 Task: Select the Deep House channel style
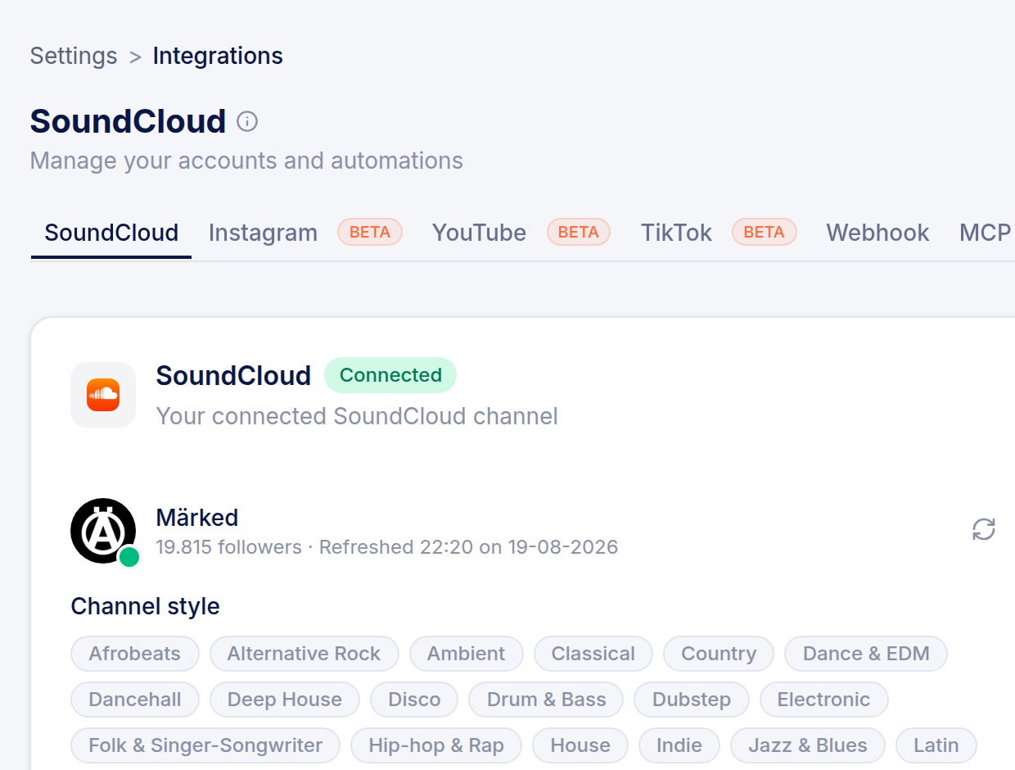click(285, 700)
